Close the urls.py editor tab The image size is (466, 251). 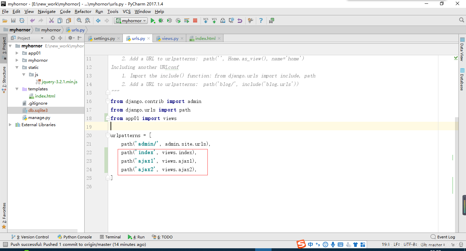click(x=148, y=39)
